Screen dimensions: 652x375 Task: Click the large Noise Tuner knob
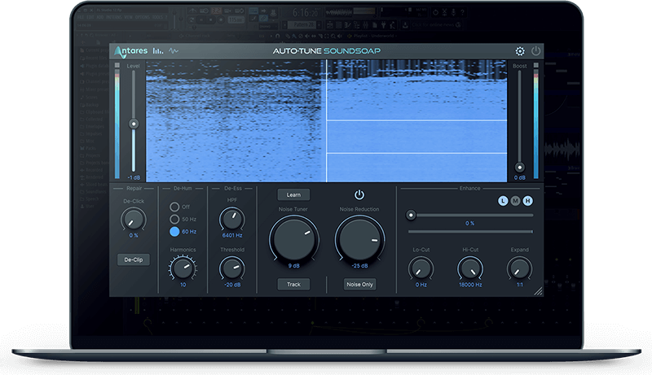tap(294, 239)
